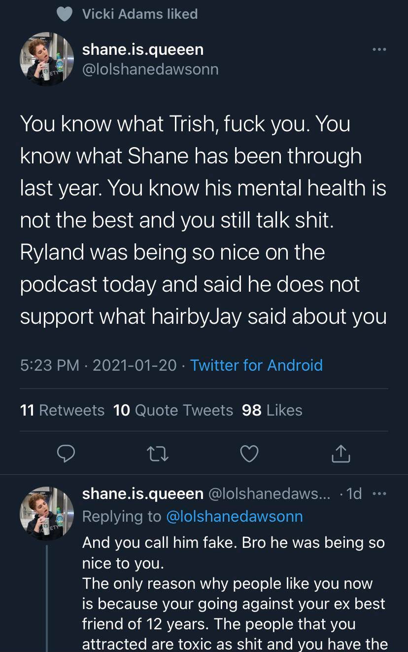Click shane.is.queeen name on the reply tweet
This screenshot has height=652, width=408.
142,494
